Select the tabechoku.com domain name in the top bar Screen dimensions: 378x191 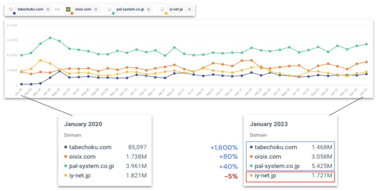30,9
